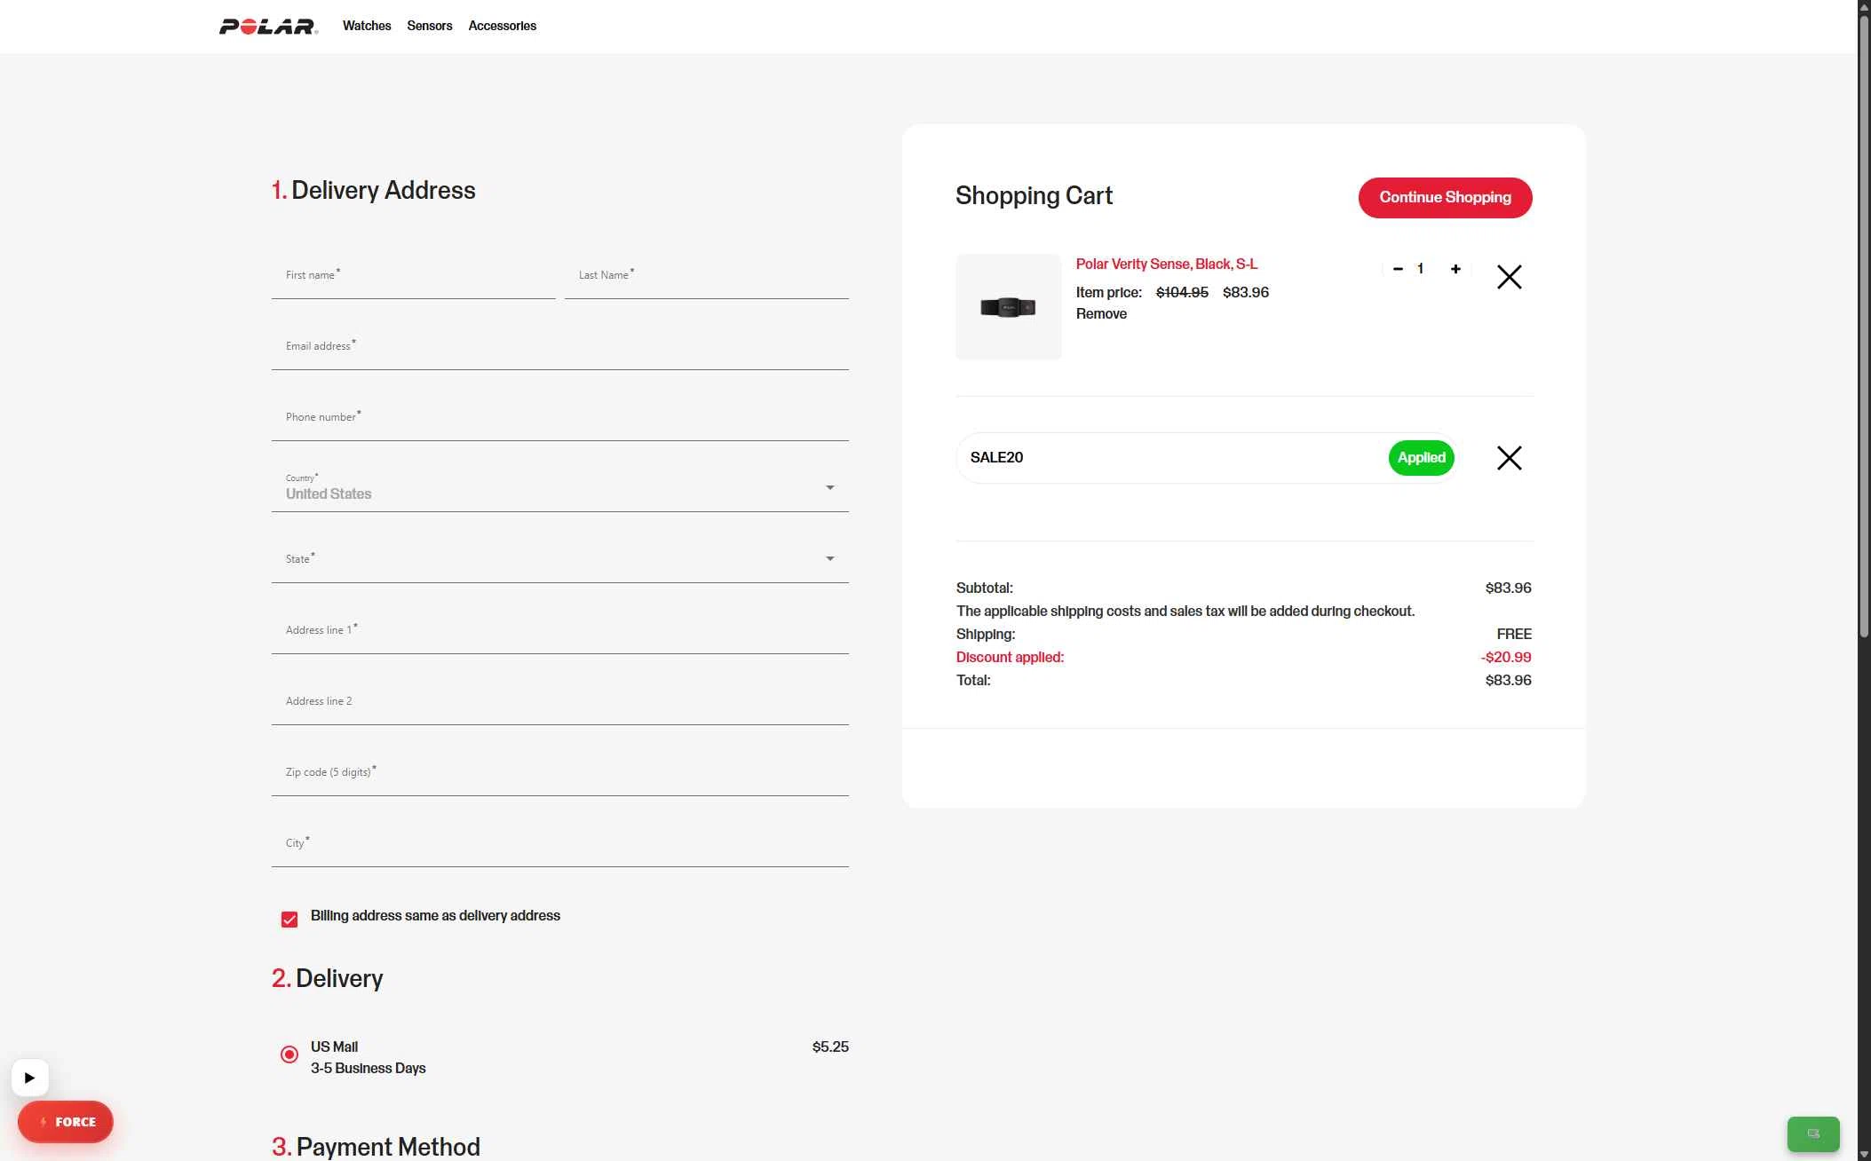Focus the First name field
This screenshot has width=1871, height=1161.
click(414, 276)
